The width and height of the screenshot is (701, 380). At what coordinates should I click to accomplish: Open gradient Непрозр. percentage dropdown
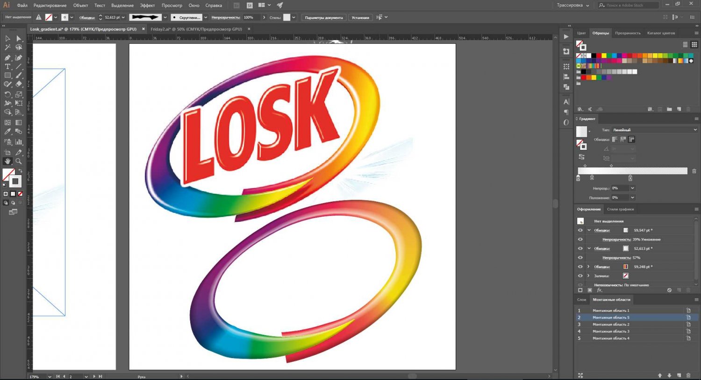632,188
